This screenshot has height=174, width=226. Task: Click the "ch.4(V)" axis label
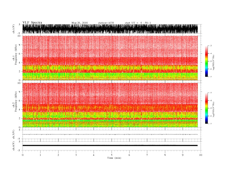pos(14,146)
